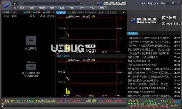Image resolution: width=182 pixels, height=109 pixels.
Task: Click 深证成指 in status bar
Action: [x=50, y=101]
